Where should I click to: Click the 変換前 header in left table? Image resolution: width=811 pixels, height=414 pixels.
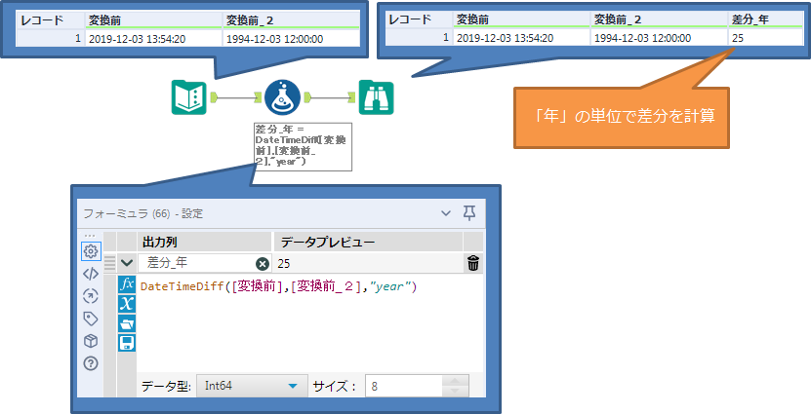tap(153, 19)
